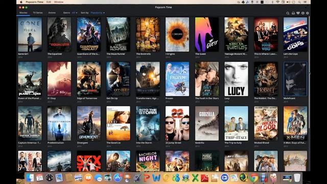
Task: Open the Into the Storm poster
Action: (148, 124)
